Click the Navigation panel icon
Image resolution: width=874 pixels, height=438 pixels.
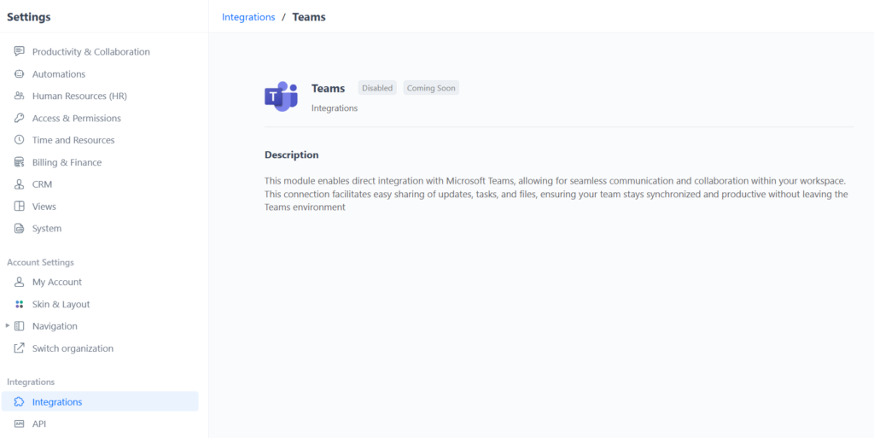point(19,326)
